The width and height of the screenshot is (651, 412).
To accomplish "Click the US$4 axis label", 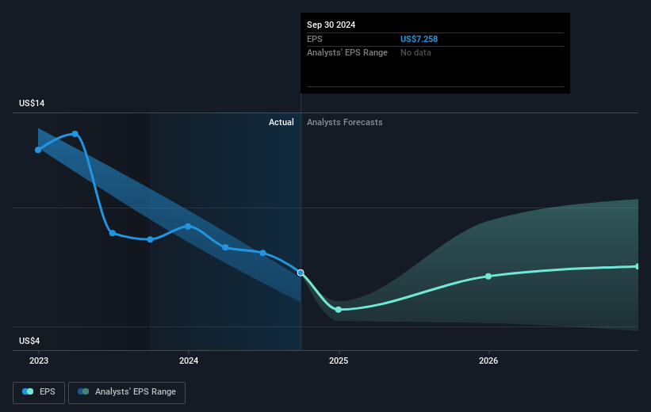I will point(29,341).
